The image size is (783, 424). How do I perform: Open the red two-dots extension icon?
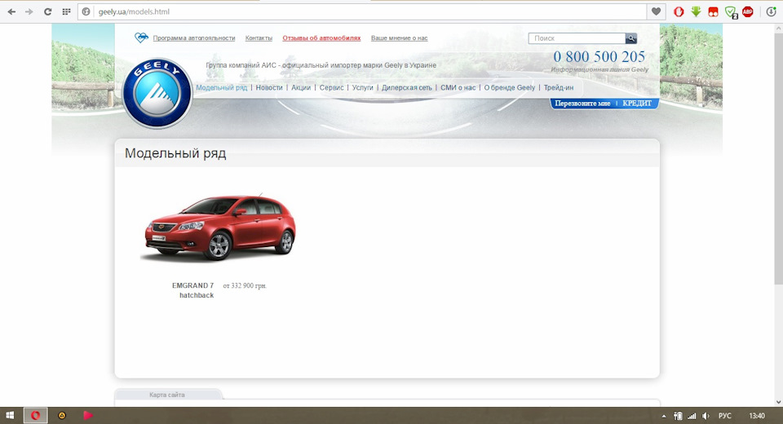[713, 12]
